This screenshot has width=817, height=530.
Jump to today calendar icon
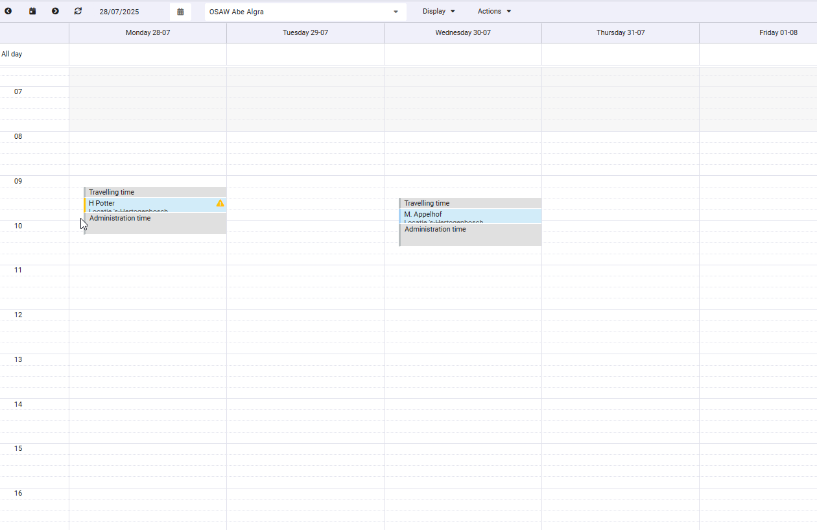[x=32, y=11]
